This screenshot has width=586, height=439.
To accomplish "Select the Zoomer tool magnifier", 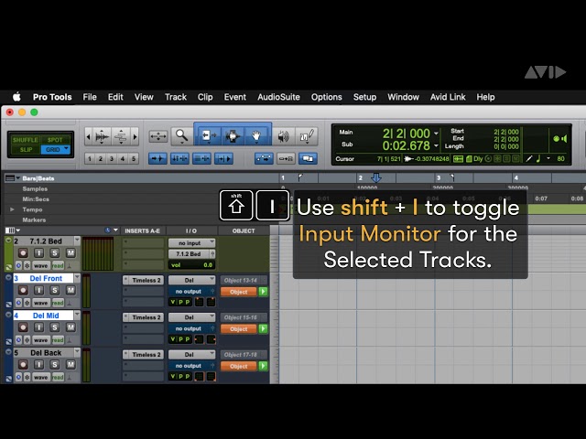I will coord(181,136).
